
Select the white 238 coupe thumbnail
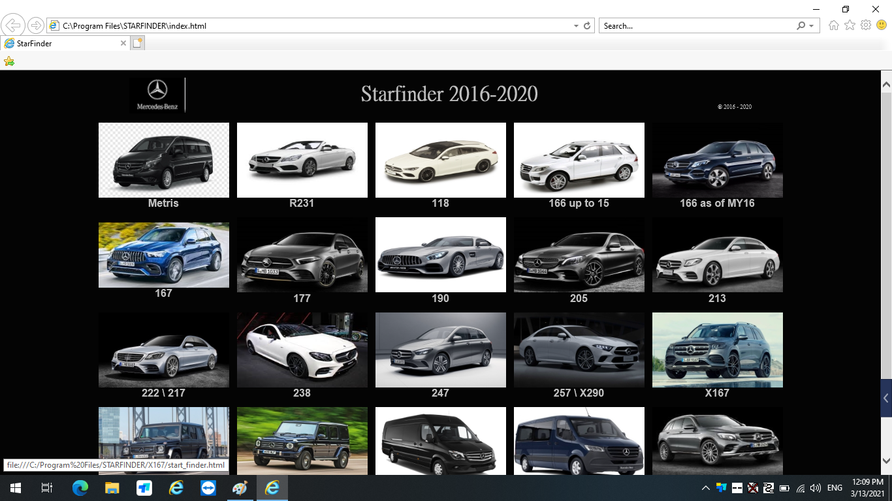coord(302,350)
